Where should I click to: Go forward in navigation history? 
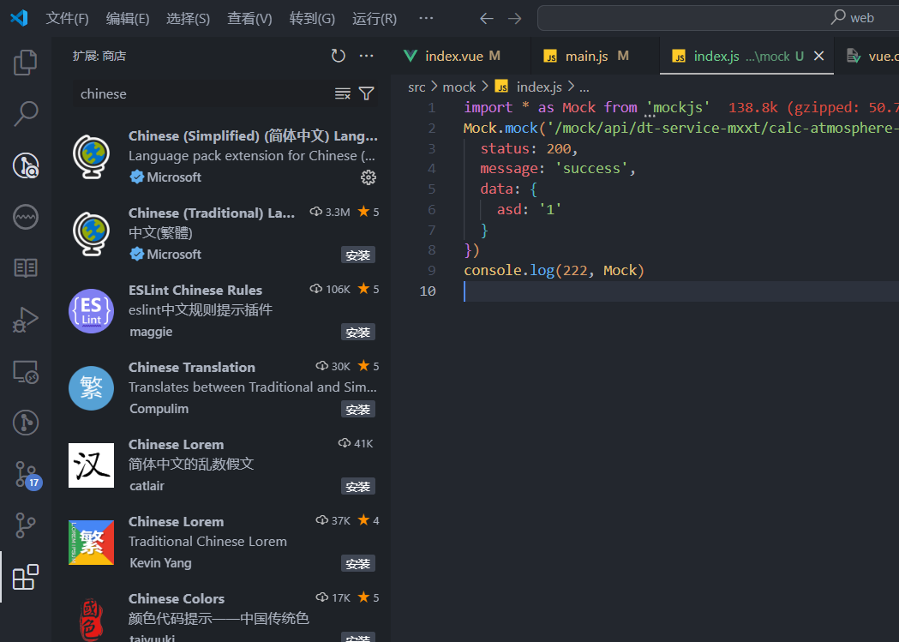(x=515, y=18)
